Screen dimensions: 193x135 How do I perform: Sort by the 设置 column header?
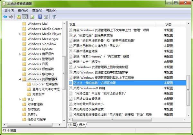[x=112, y=24]
